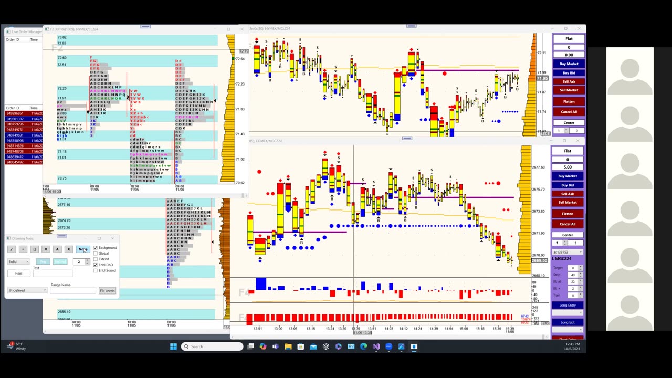
Task: Select order 949296951 in Live Order Manager
Action: click(24, 113)
